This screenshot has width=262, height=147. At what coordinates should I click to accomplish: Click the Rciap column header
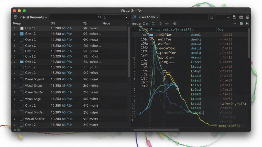pyautogui.click(x=17, y=23)
